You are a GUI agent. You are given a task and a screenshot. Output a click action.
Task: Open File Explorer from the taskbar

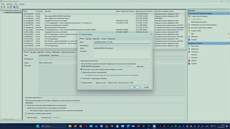pos(70,126)
